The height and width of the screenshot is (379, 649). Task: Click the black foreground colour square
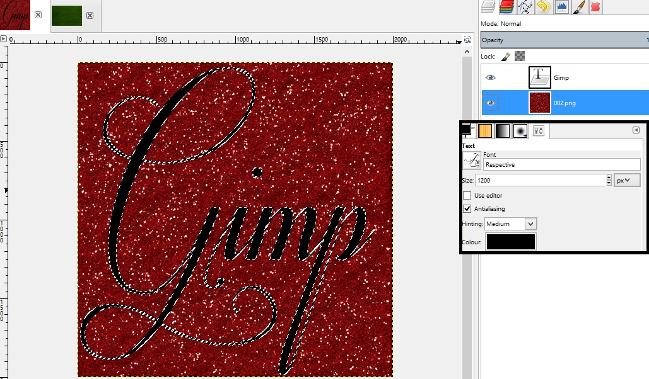point(466,129)
